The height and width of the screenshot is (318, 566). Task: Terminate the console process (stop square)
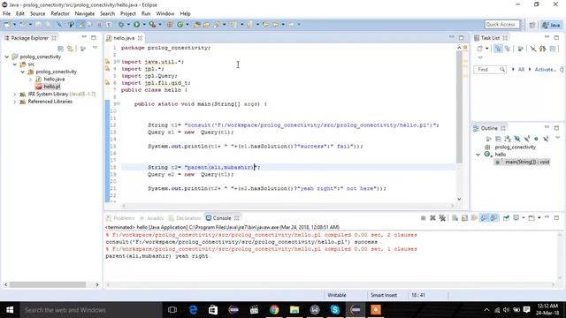[x=423, y=218]
